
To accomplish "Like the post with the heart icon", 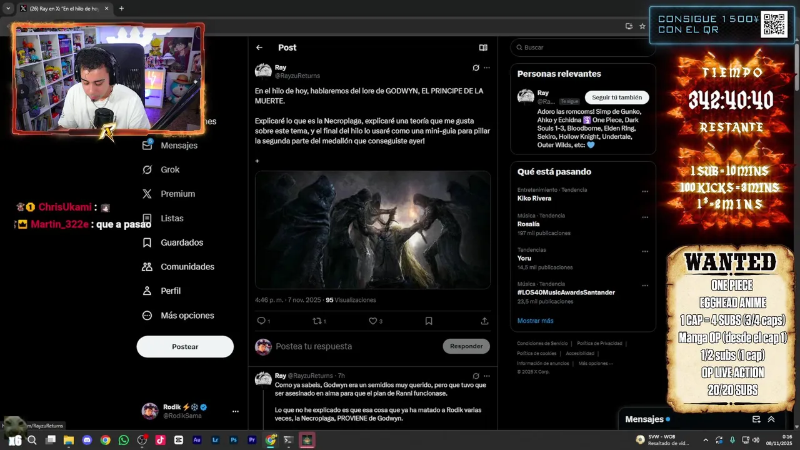I will 372,321.
